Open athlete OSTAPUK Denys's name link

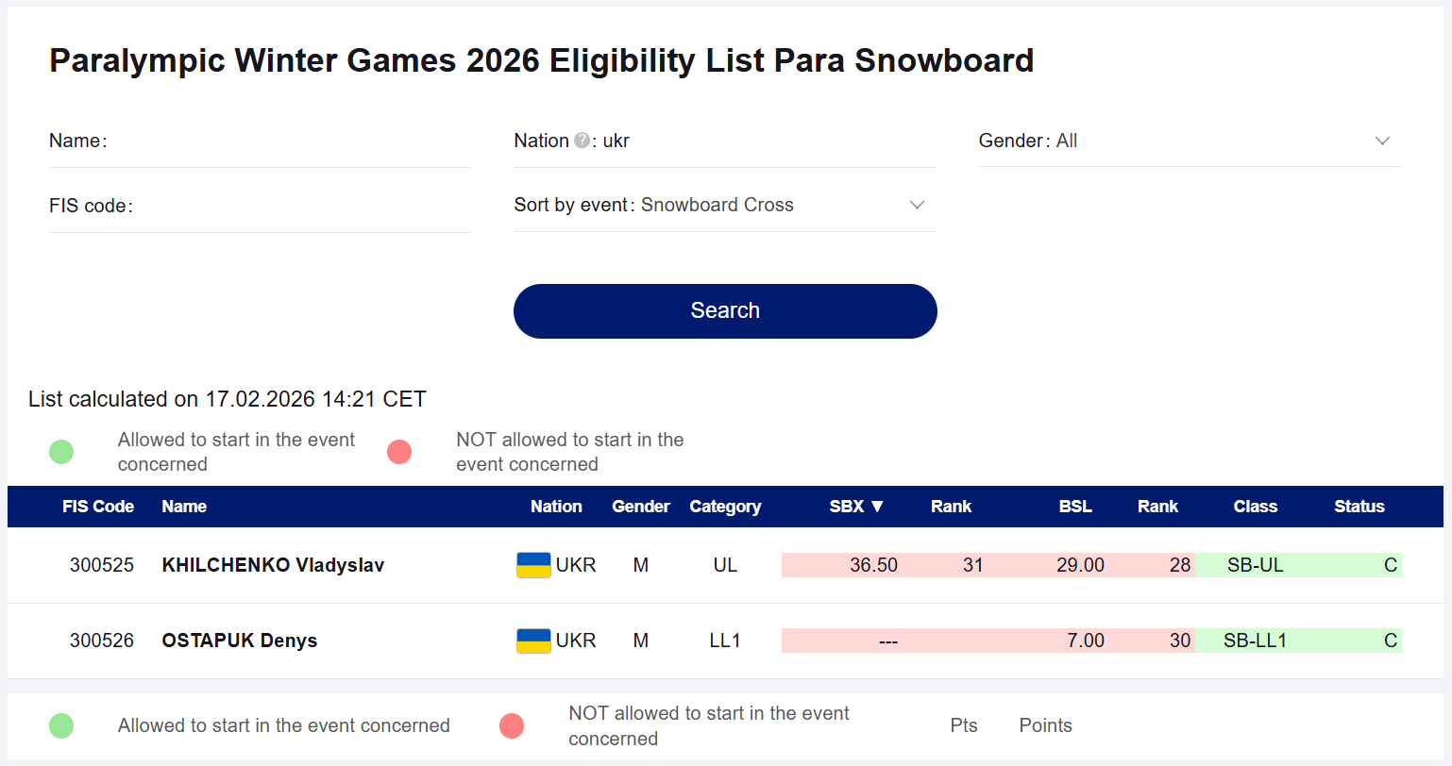coord(239,641)
